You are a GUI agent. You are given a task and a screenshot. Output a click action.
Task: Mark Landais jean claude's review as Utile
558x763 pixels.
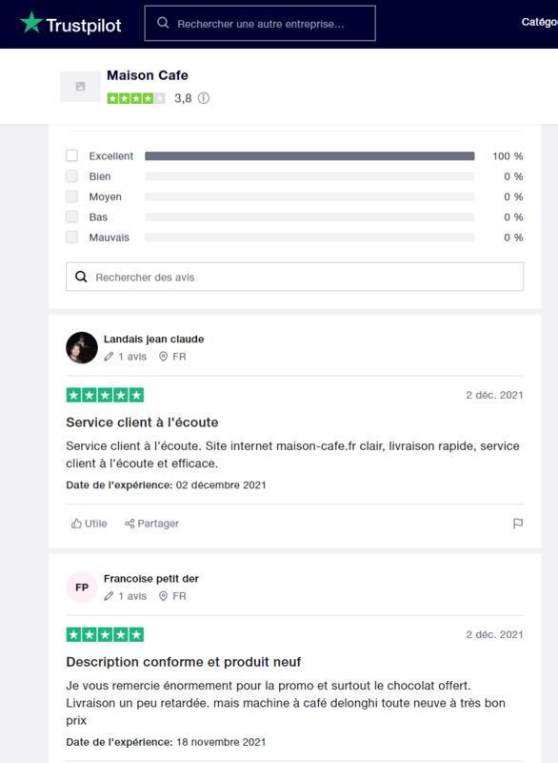[x=89, y=524]
